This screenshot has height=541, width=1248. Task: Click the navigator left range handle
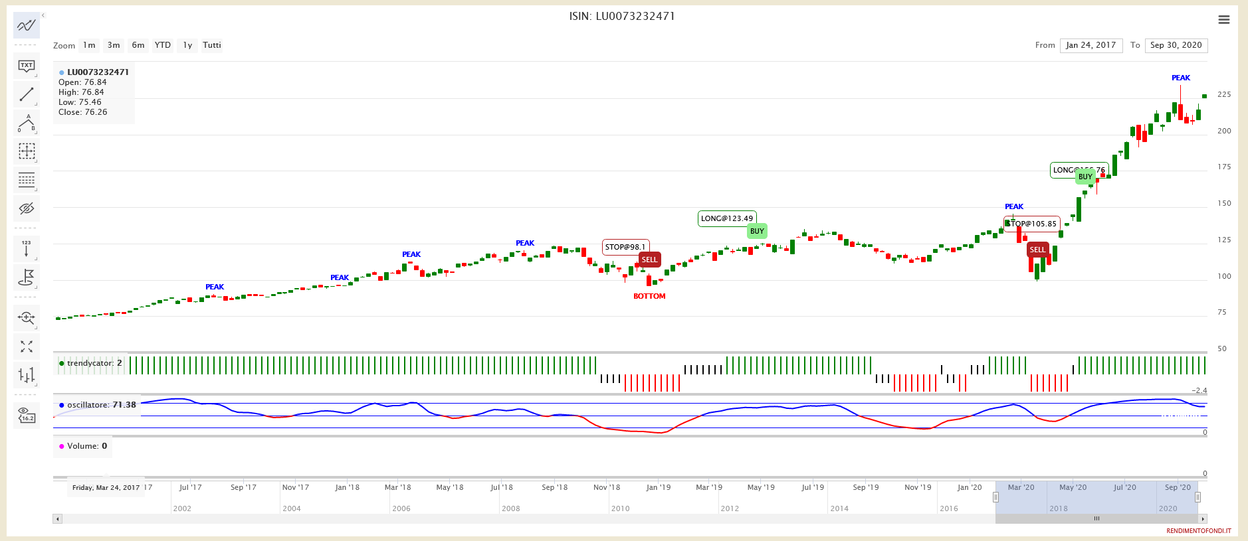click(995, 497)
